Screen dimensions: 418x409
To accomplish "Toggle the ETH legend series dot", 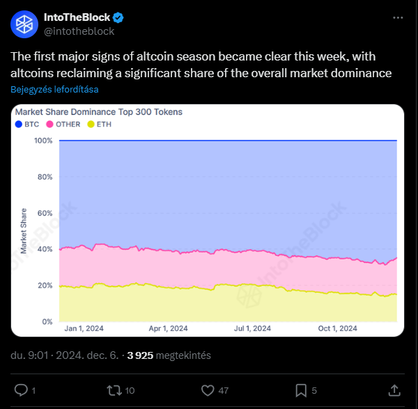I will tap(91, 125).
